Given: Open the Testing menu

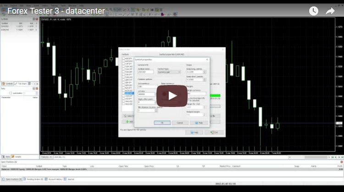Looking at the screenshot, I should coord(55,5).
